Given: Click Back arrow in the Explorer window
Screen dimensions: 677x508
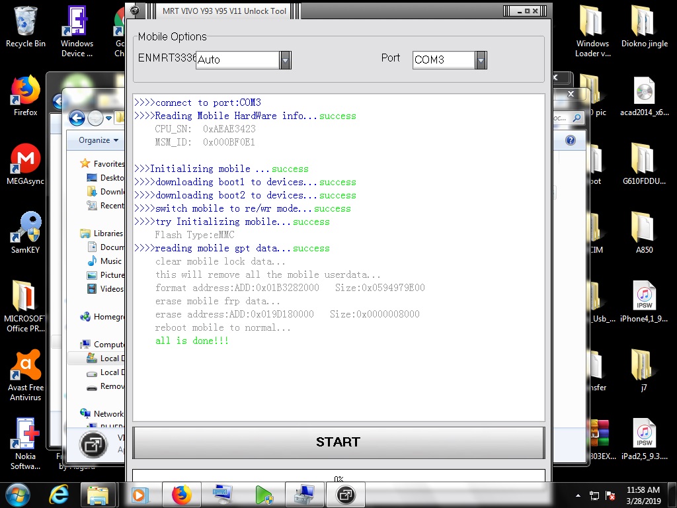Looking at the screenshot, I should (77, 118).
